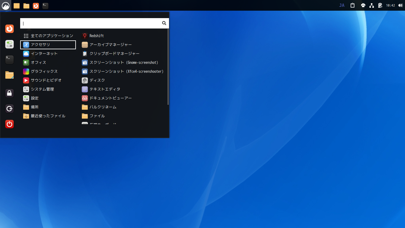
Task: Open the printer tray icon
Action: (x=363, y=5)
